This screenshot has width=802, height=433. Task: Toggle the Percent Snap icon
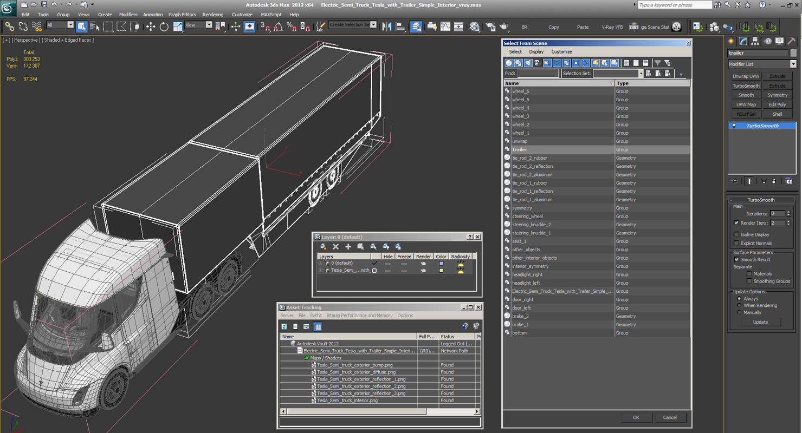coord(292,27)
